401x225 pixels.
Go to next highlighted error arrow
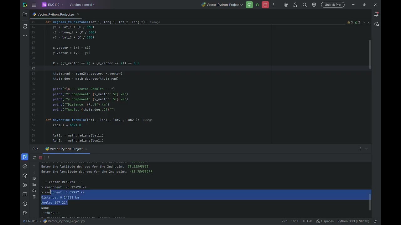tap(368, 22)
